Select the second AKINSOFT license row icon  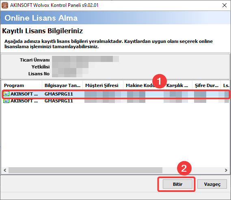coord(6,101)
